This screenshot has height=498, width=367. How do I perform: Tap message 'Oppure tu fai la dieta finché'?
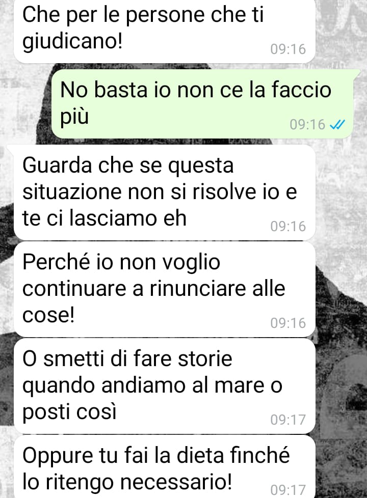(x=165, y=466)
